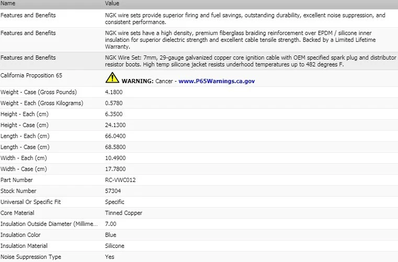Screen dimensions: 398x262
Task: Click the truncated Insulation Outside Diameter label
Action: pyautogui.click(x=49, y=224)
